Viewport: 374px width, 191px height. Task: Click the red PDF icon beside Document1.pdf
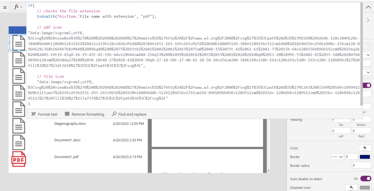tap(19, 159)
